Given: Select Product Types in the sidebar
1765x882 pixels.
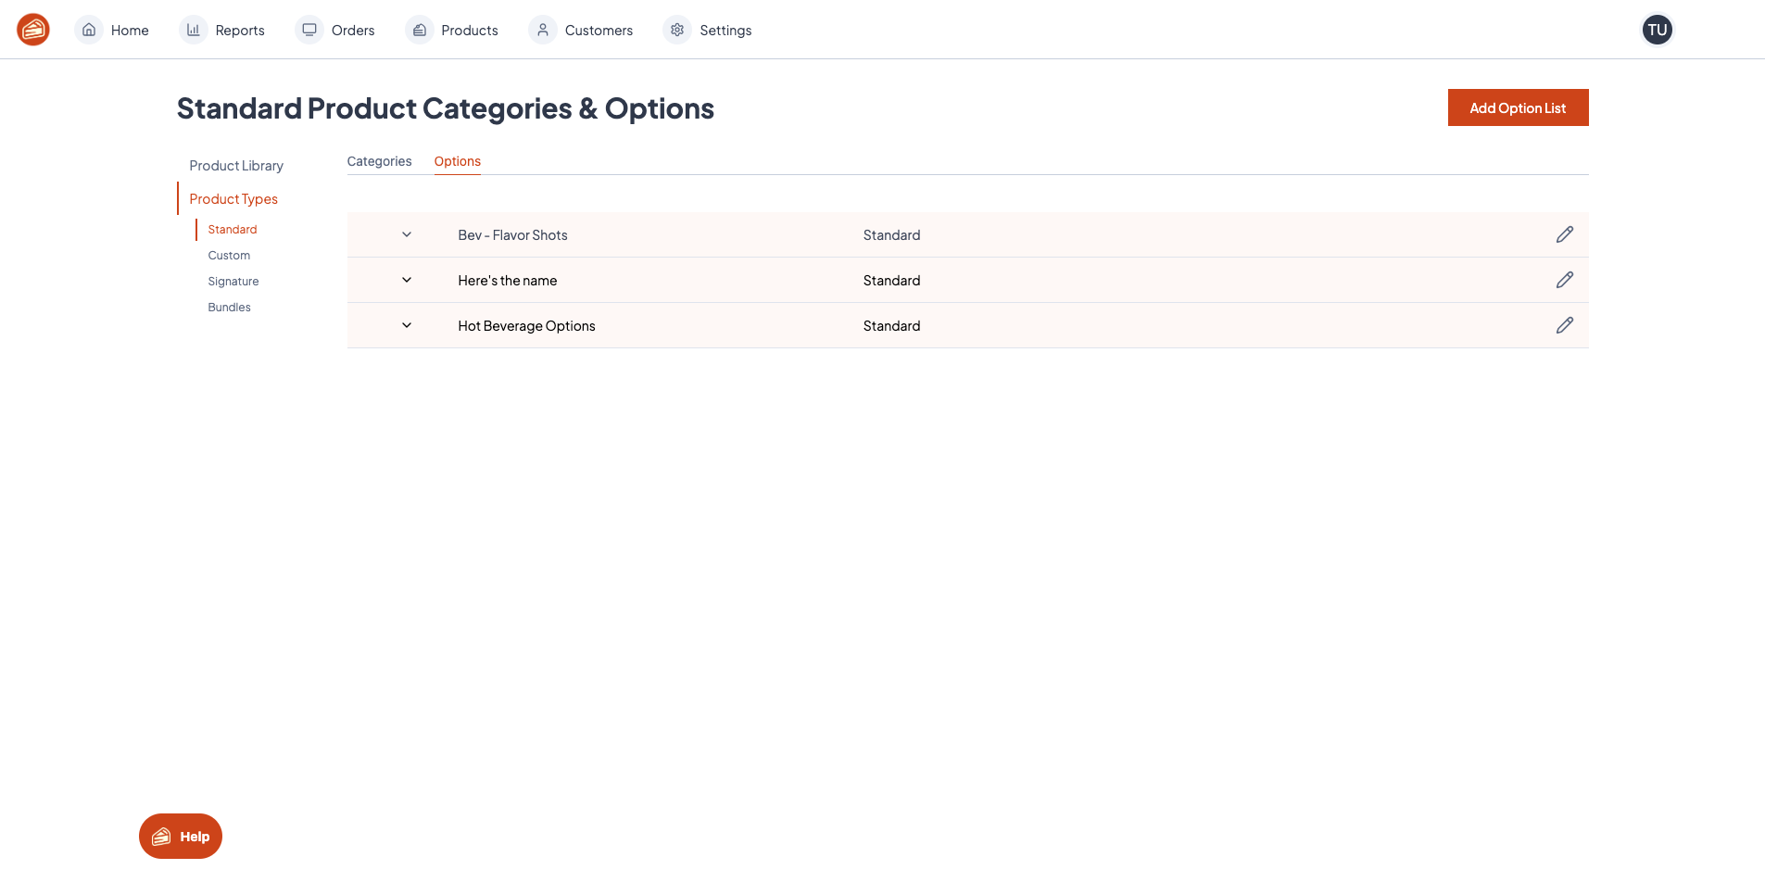Looking at the screenshot, I should (233, 199).
